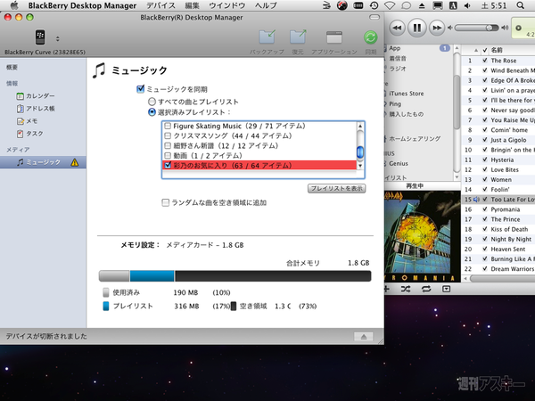Click the memory usage bar

point(235,276)
